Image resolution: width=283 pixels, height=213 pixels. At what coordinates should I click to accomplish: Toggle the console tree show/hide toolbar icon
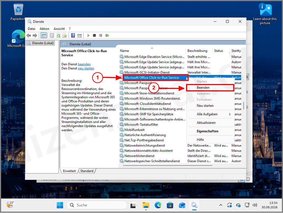coord(43,35)
